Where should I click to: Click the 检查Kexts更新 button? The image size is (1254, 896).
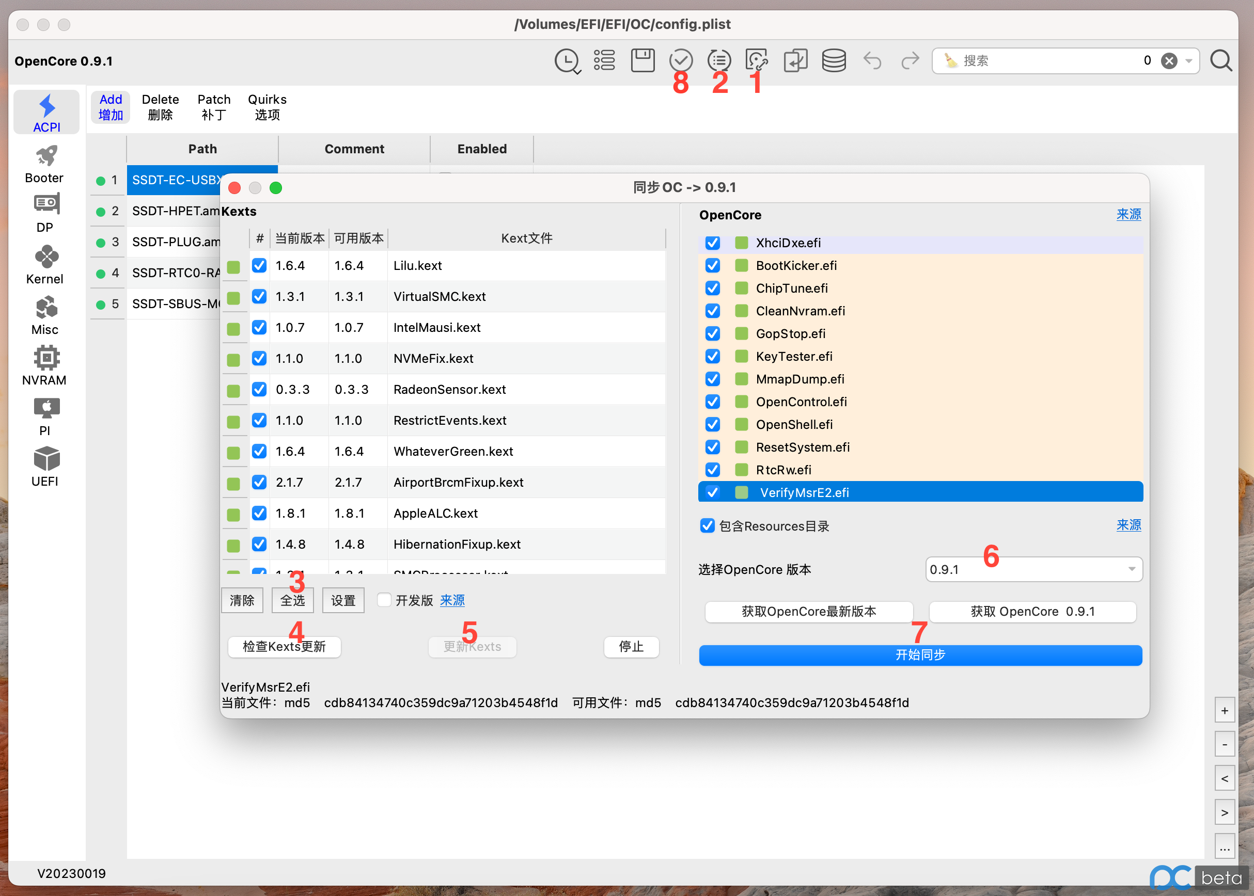point(284,647)
